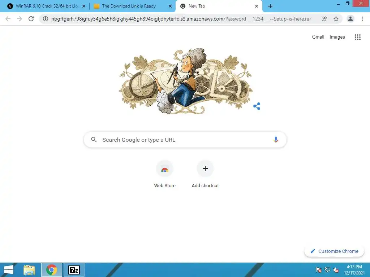View site information icon in address bar
370x277 pixels.
click(46, 19)
